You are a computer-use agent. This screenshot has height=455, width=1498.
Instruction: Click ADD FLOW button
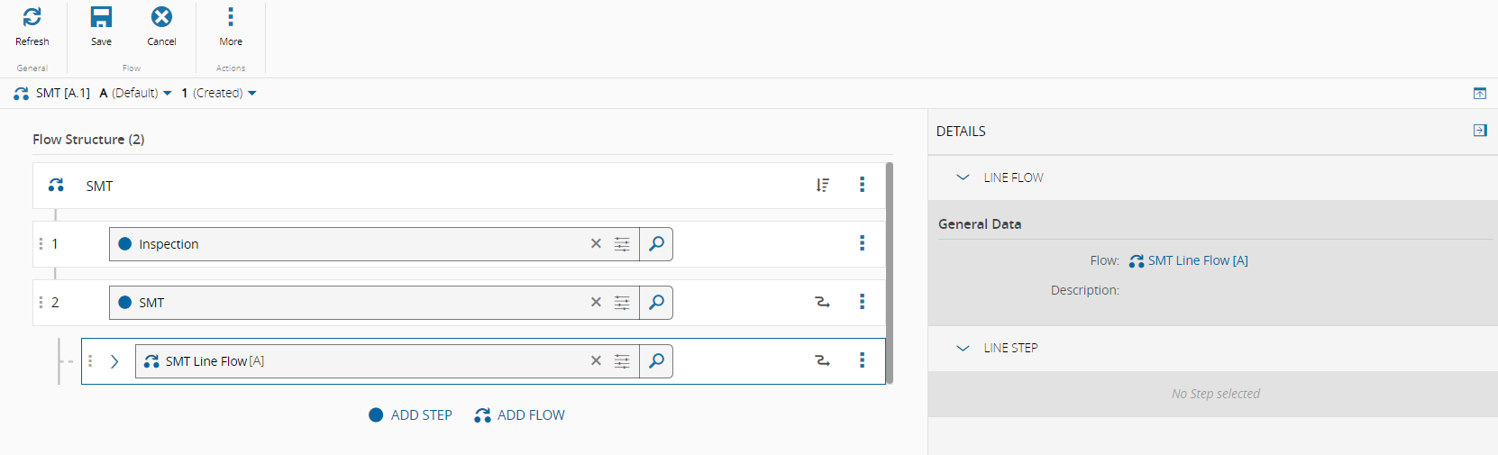pos(520,415)
